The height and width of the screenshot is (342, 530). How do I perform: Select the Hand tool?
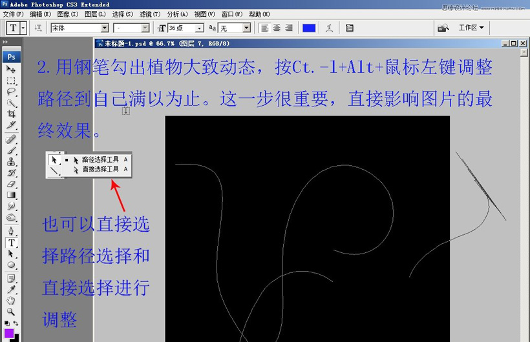point(11,301)
